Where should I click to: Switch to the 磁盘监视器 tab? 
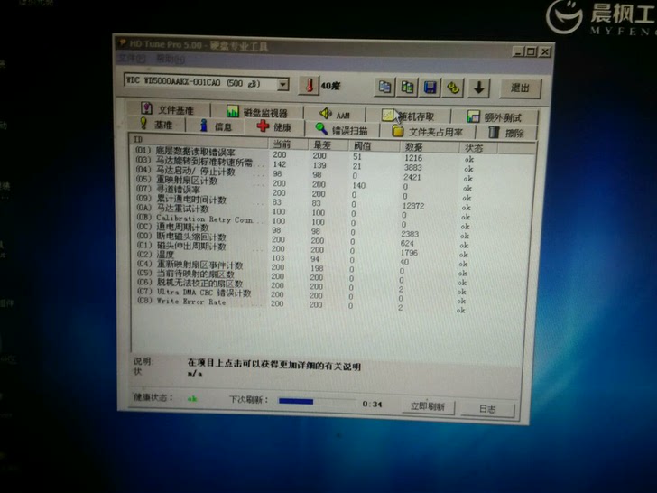pos(257,112)
